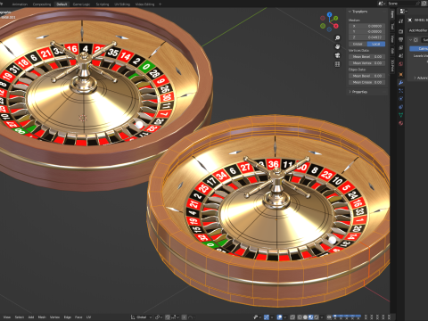Open the World properties tab icon
Viewport: 428px width, 321px height.
pos(401,64)
